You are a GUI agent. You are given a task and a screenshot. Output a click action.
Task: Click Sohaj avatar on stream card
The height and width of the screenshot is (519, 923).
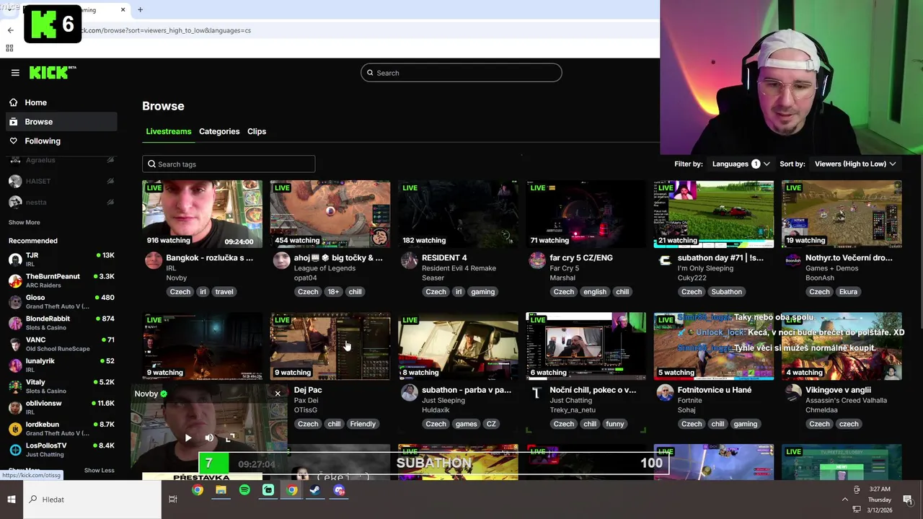(665, 392)
